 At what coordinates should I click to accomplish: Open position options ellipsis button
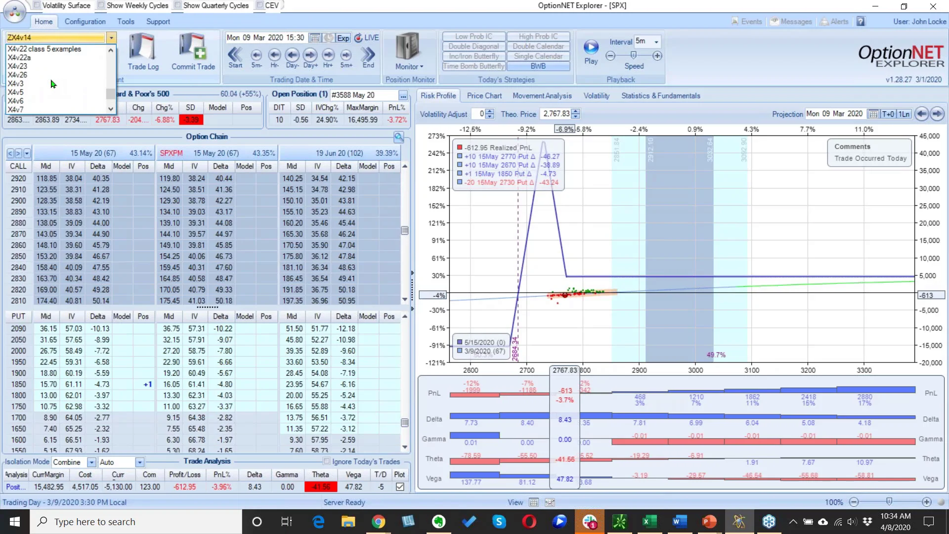point(403,95)
